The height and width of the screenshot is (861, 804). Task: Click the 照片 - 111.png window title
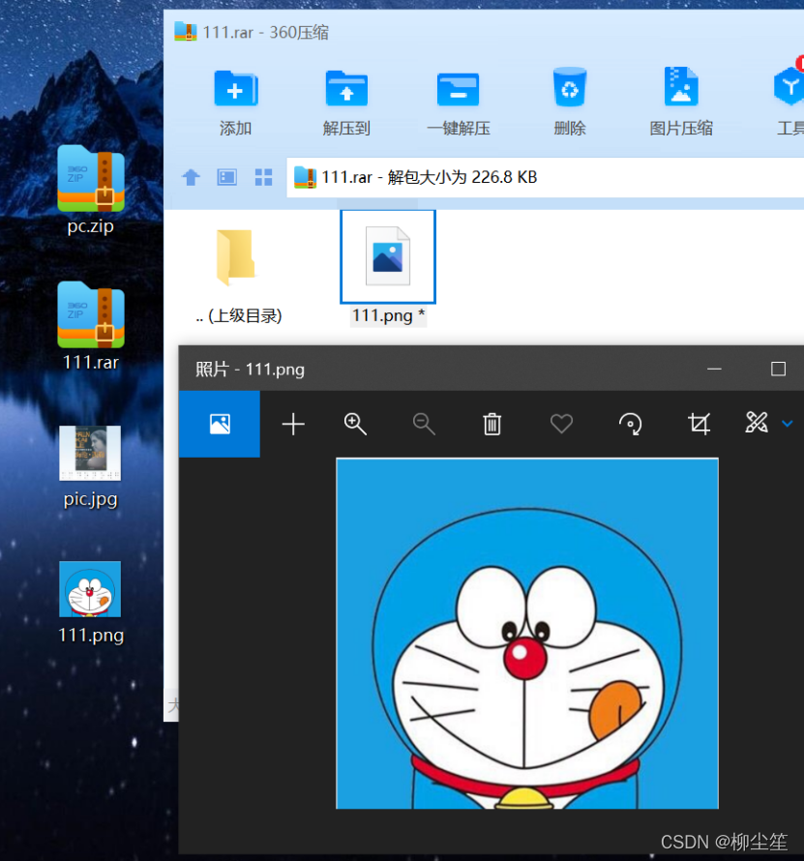pyautogui.click(x=250, y=369)
